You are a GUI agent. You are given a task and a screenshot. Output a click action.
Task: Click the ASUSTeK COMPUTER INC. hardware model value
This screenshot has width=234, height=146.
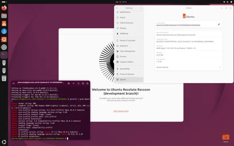[185, 42]
